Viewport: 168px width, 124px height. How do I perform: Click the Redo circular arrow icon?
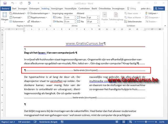(21, 3)
